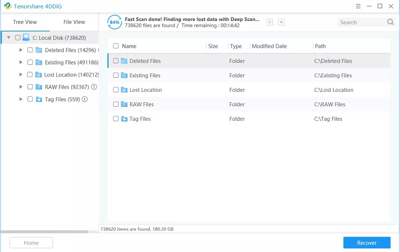Viewport: 400px width, 252px height.
Task: Check Deleted Files row in file list
Action: point(116,61)
